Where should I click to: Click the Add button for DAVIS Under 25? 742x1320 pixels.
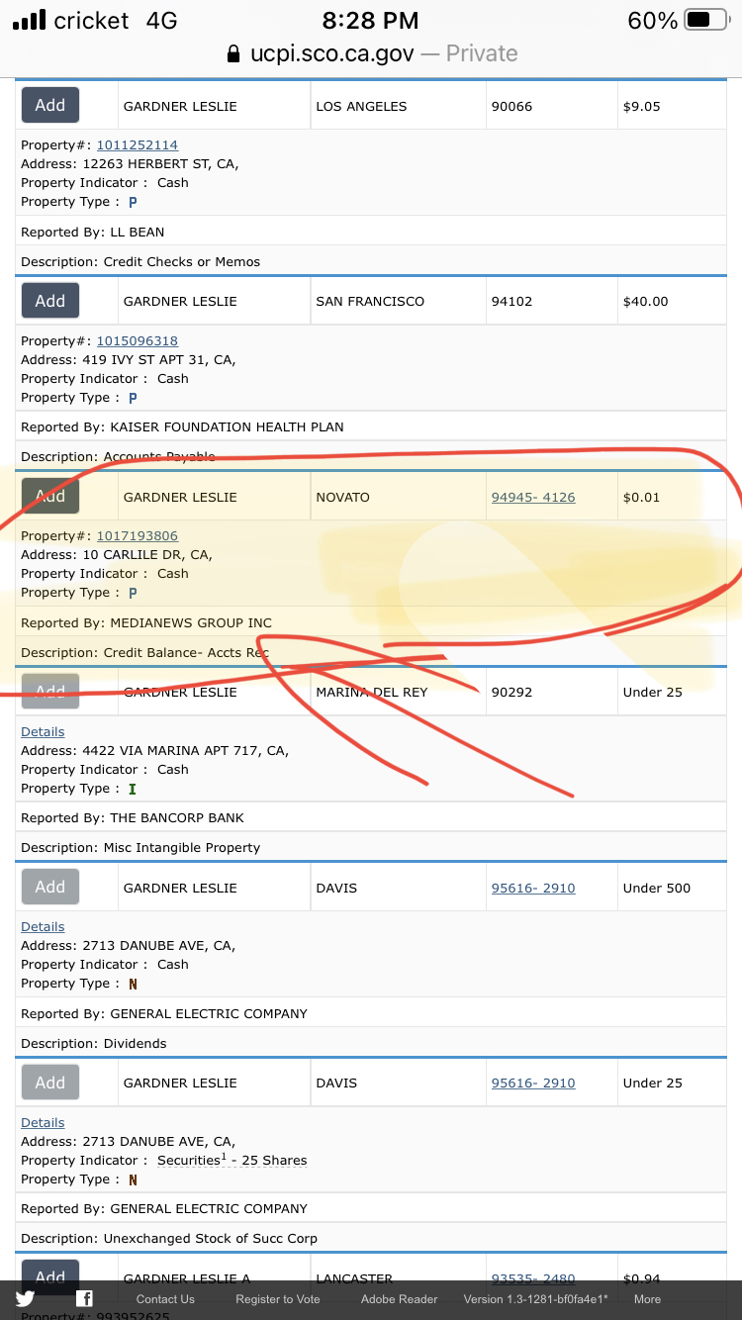click(x=50, y=1083)
